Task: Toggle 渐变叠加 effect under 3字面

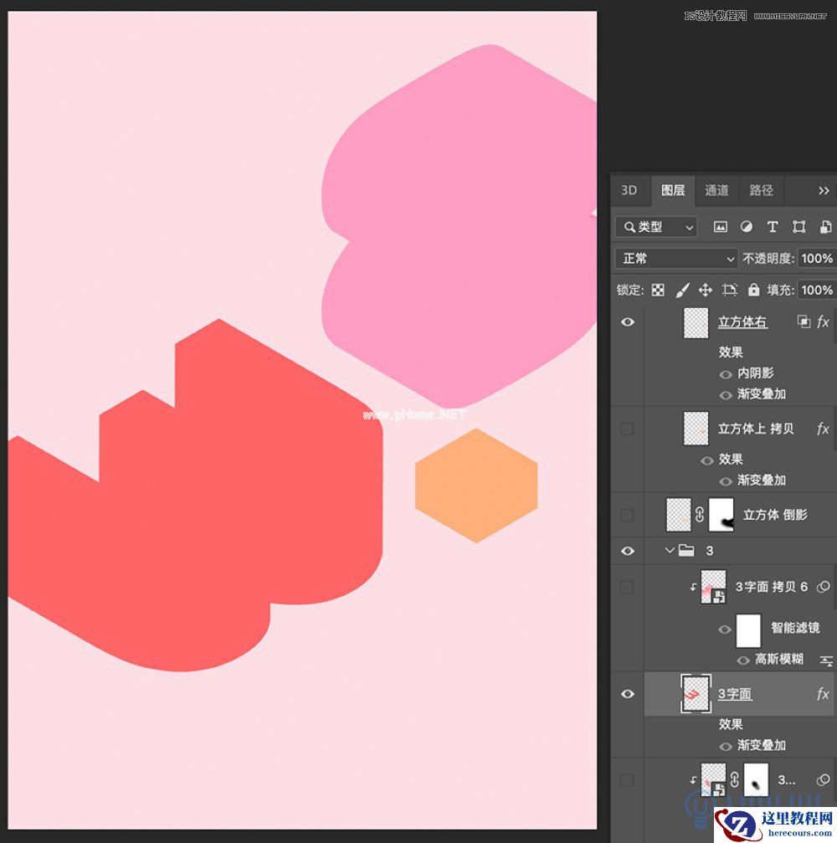Action: coord(726,746)
